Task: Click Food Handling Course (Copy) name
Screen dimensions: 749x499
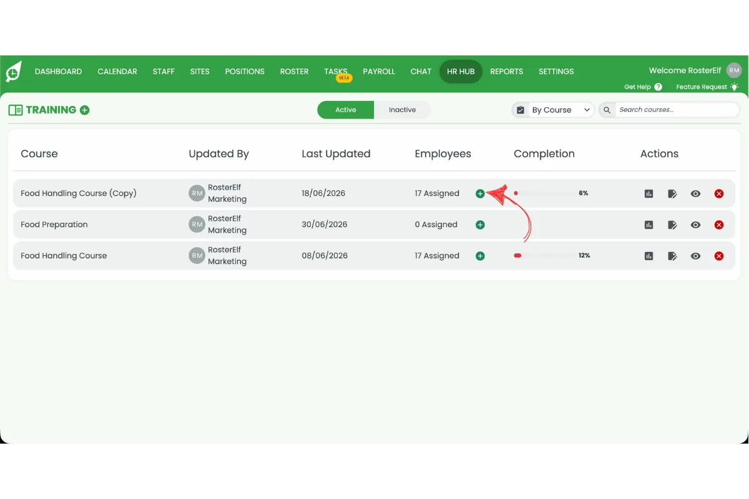Action: 79,193
